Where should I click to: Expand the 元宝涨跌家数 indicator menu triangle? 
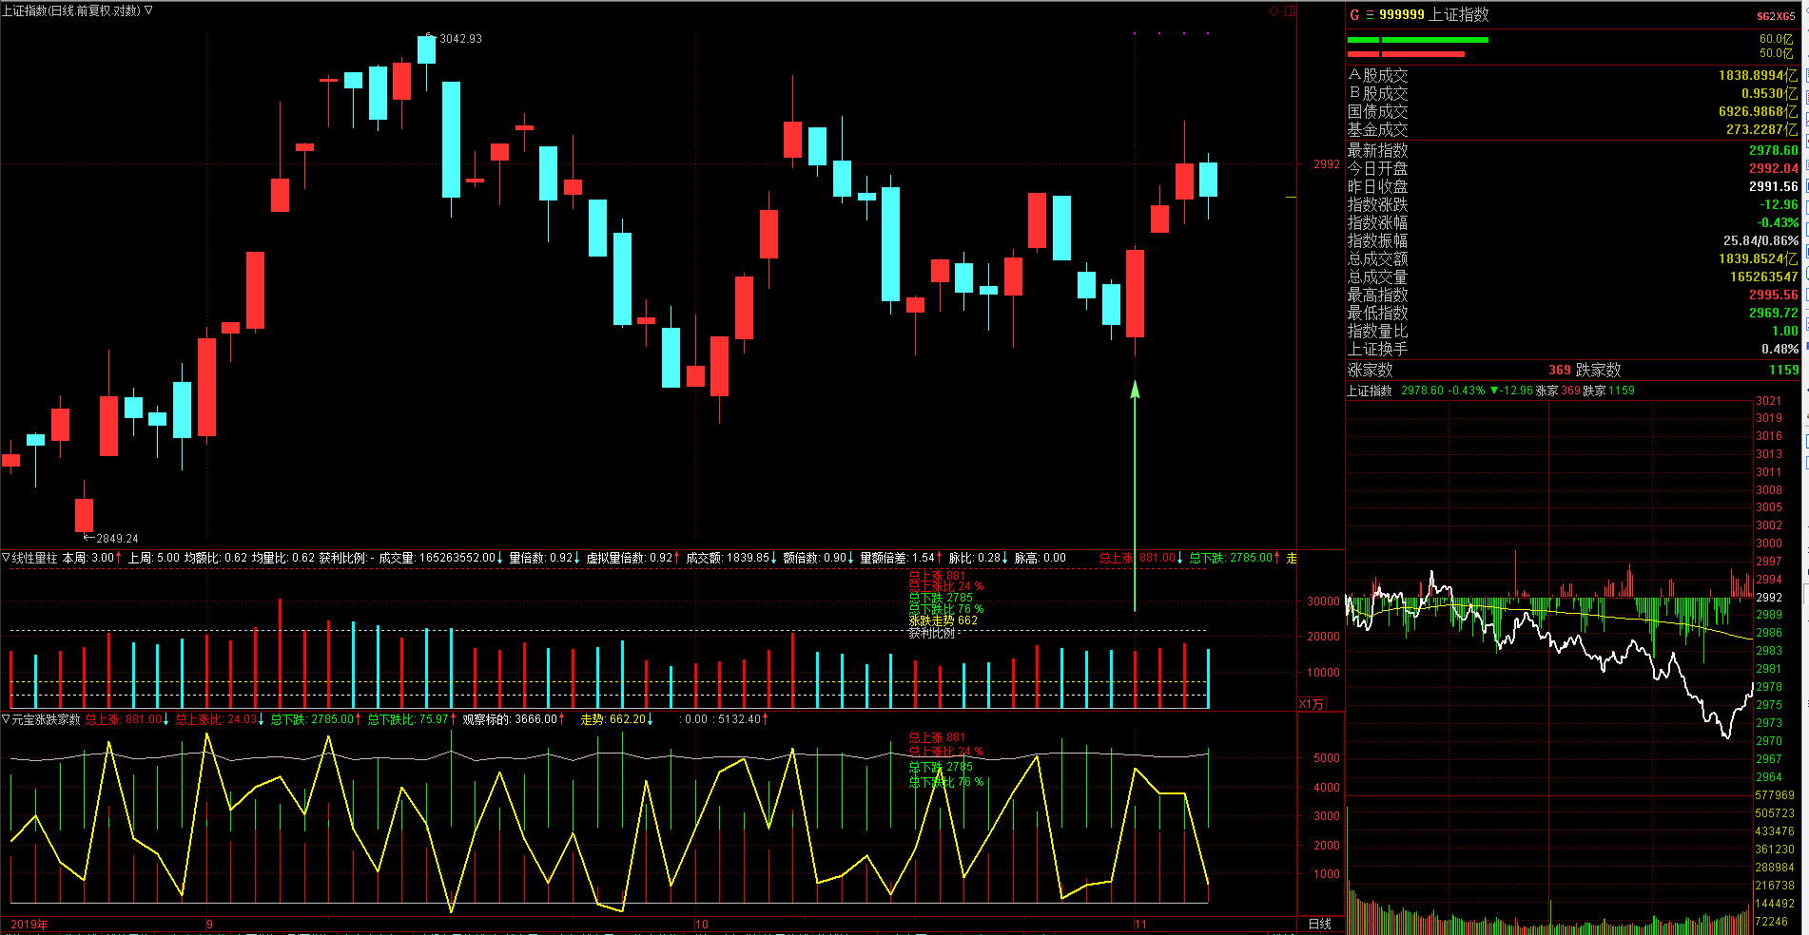(6, 719)
